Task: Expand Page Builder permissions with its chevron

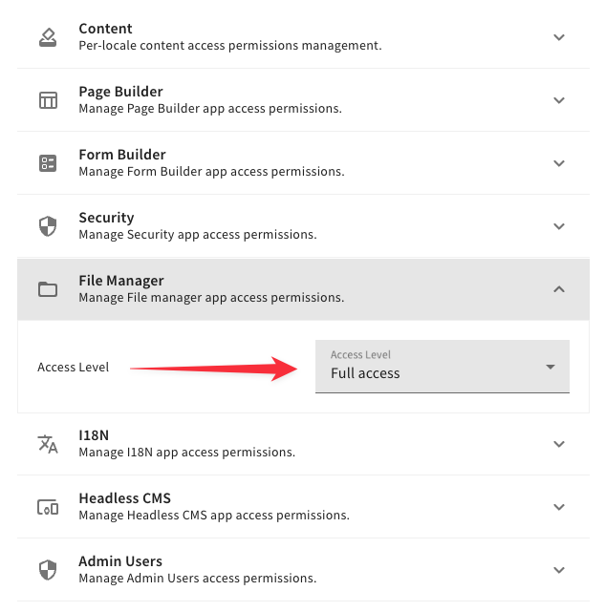Action: pos(559,100)
